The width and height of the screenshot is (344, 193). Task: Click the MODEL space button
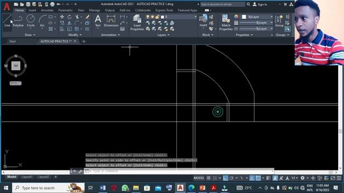pyautogui.click(x=199, y=178)
